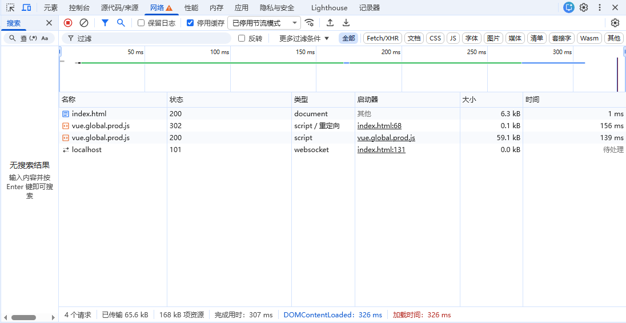Click the import HAR file upload icon
The height and width of the screenshot is (323, 626).
coord(330,23)
